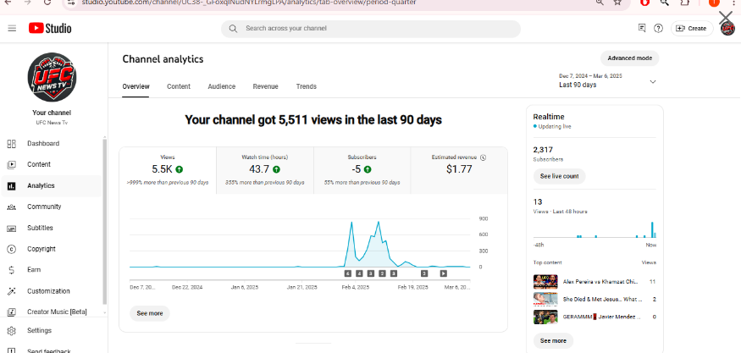Click See more in the Realtime panel
This screenshot has width=741, height=353.
tap(553, 340)
